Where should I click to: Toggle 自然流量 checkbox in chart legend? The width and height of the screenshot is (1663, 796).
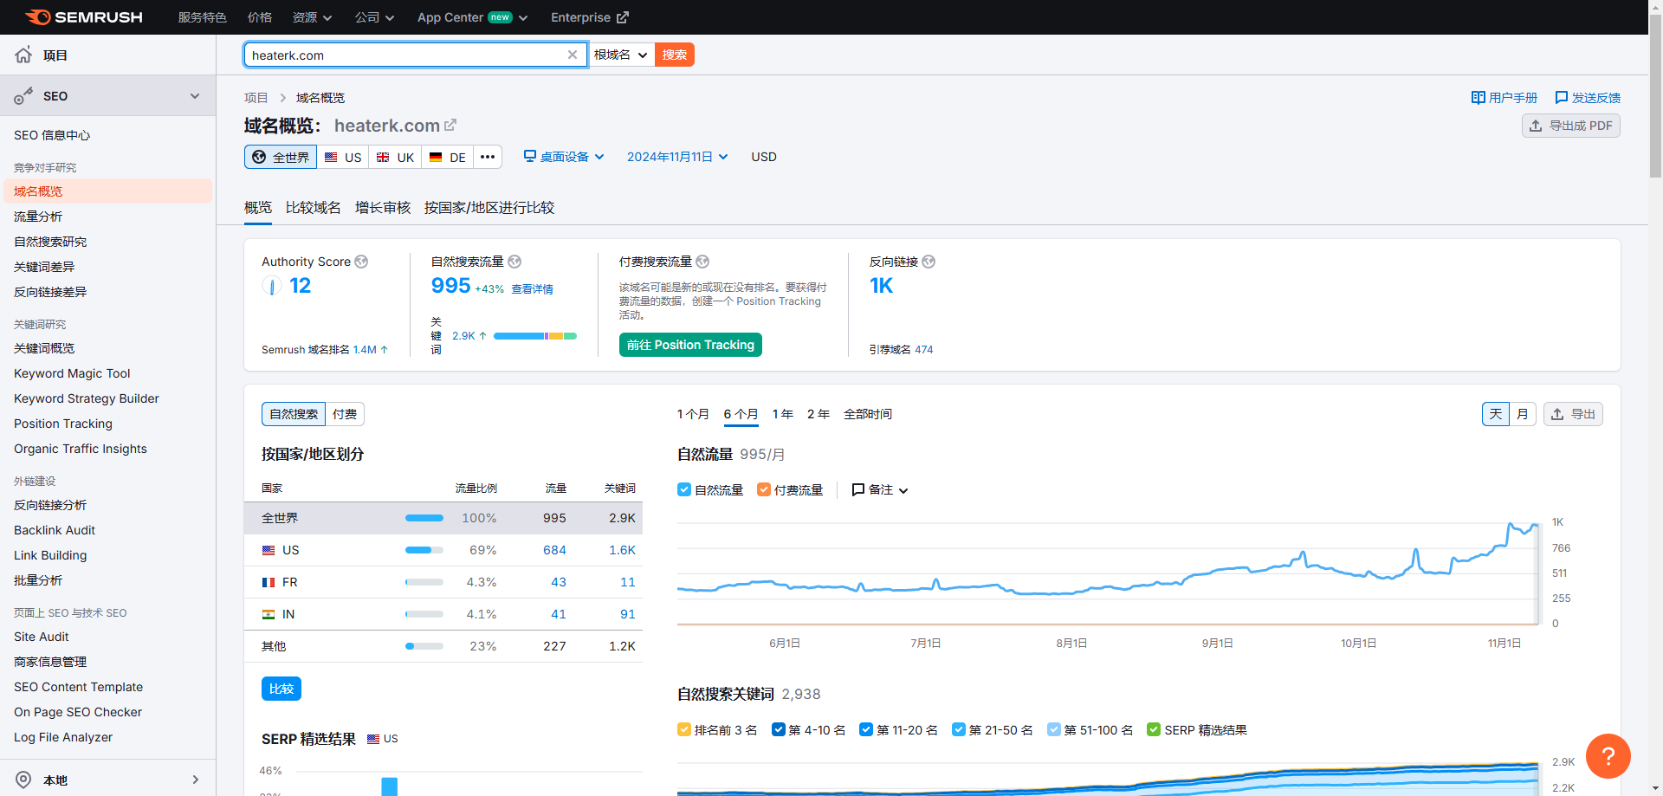point(684,489)
